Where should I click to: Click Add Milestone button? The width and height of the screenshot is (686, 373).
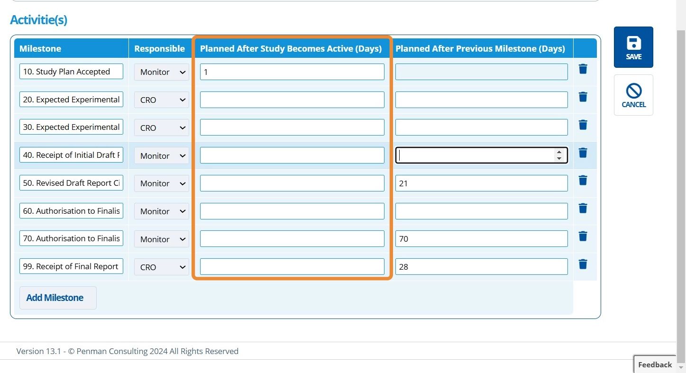(58, 298)
